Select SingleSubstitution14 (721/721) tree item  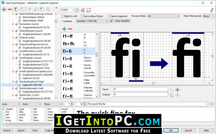(38, 61)
